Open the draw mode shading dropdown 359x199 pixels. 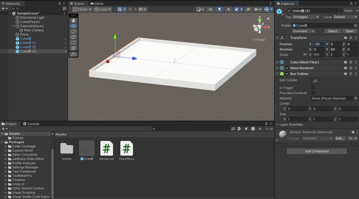(x=200, y=9)
